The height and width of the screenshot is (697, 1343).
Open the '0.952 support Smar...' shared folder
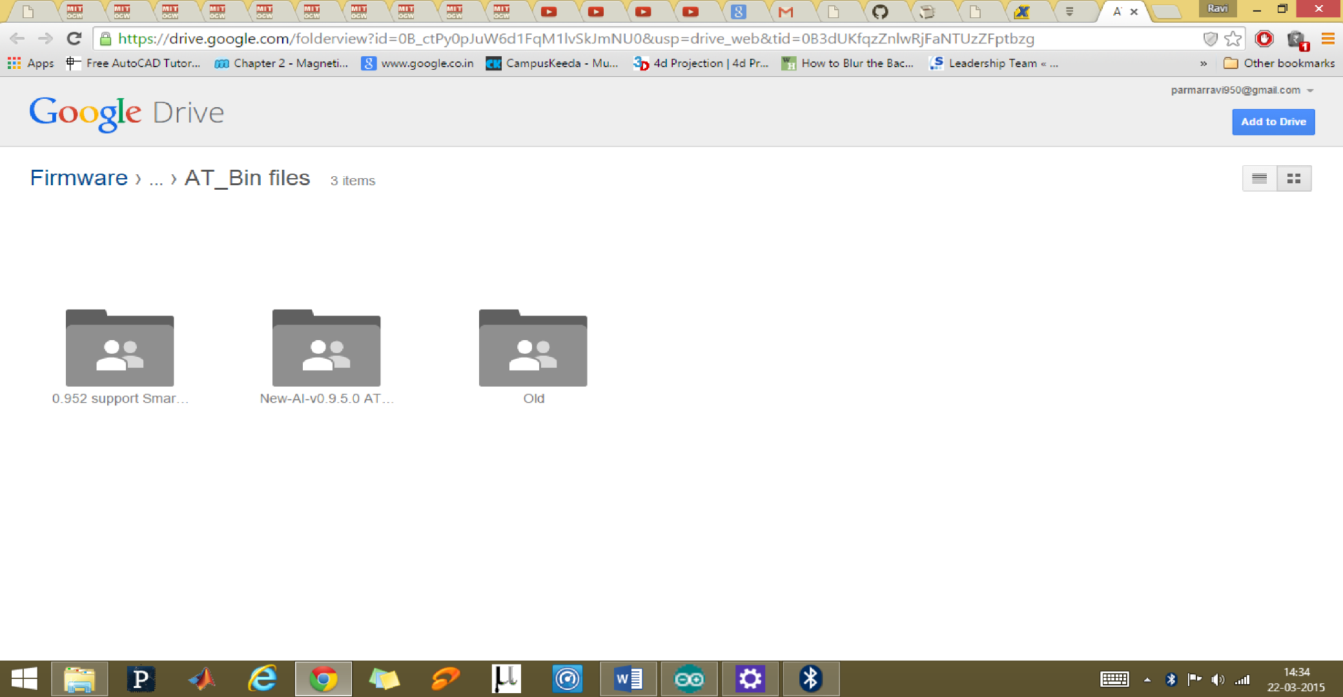(x=120, y=349)
